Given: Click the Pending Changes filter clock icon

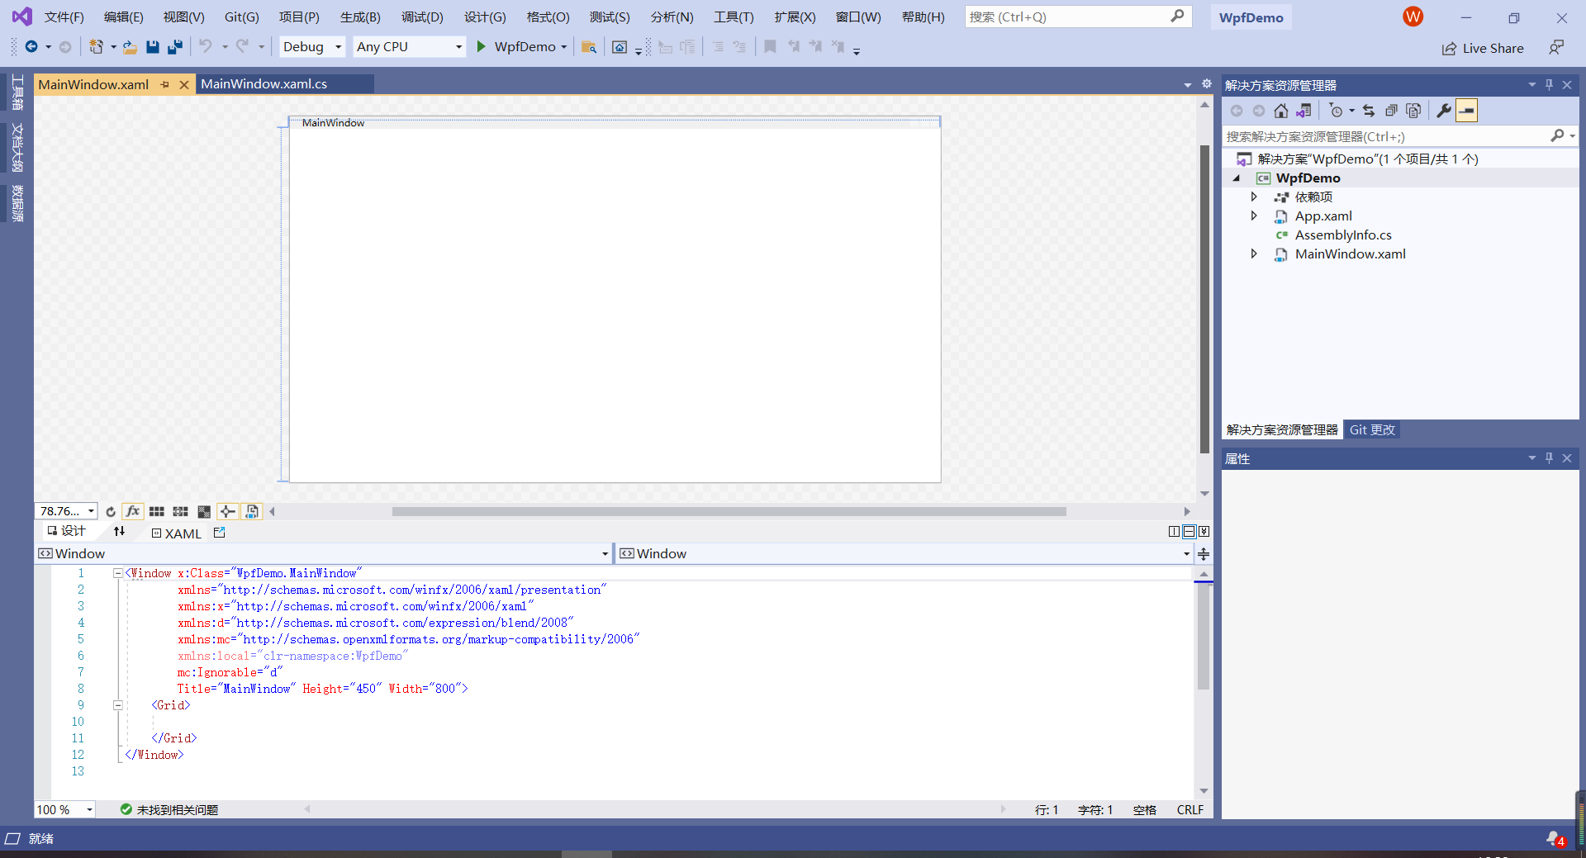Looking at the screenshot, I should (1336, 111).
